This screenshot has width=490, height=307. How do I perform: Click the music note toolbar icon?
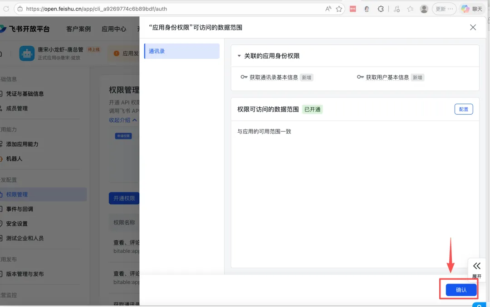point(397,9)
